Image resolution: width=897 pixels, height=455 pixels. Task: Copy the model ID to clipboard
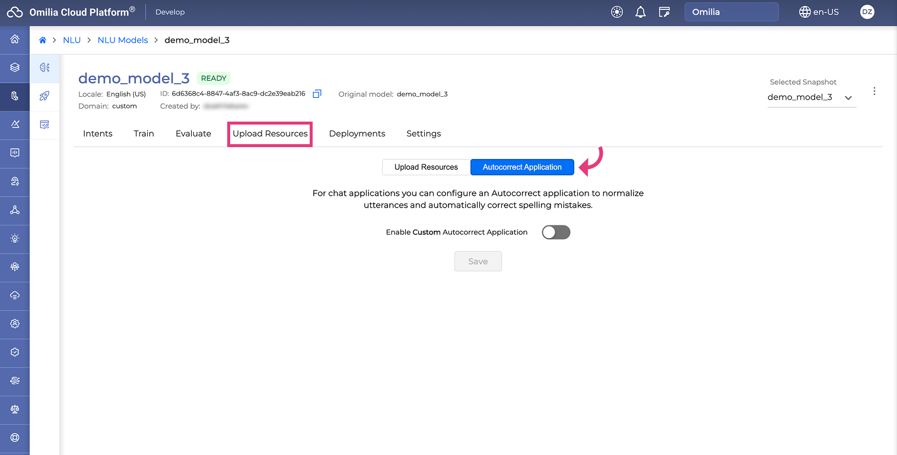317,94
